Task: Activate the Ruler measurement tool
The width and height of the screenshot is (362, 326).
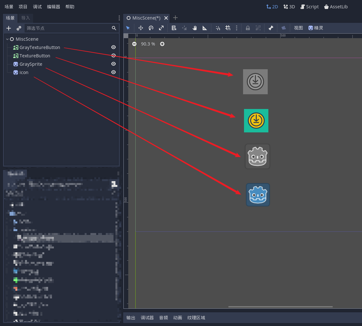Action: (205, 28)
